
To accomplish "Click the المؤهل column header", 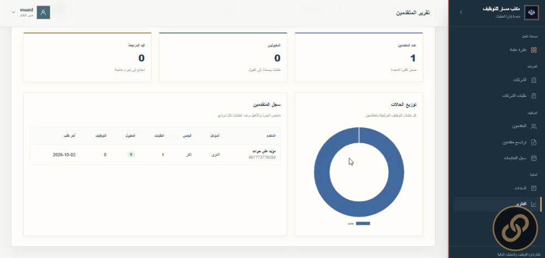I will (215, 136).
